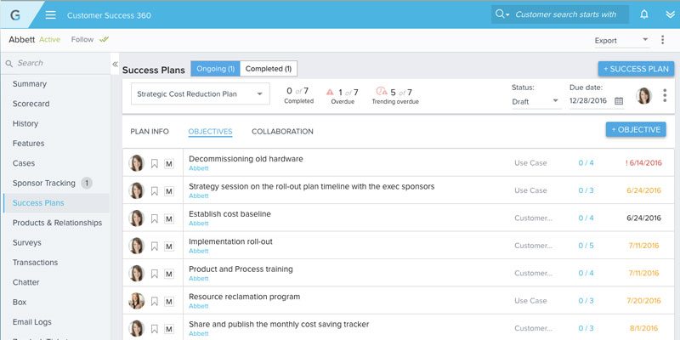Click the Follow checkmark icon
This screenshot has width=680, height=340.
point(104,39)
